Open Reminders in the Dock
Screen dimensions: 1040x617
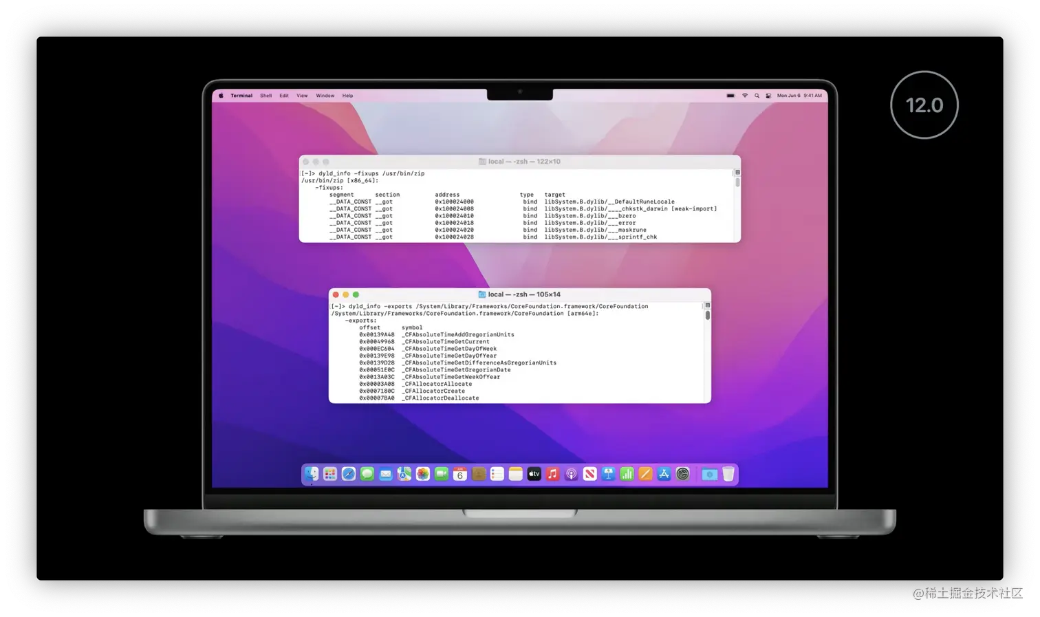[497, 474]
